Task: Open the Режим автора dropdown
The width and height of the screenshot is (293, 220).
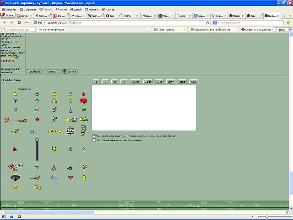Action: pyautogui.click(x=170, y=29)
